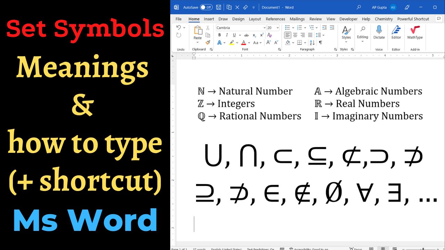Pick the red Font Color swatch
The image size is (445, 250).
tap(243, 42)
